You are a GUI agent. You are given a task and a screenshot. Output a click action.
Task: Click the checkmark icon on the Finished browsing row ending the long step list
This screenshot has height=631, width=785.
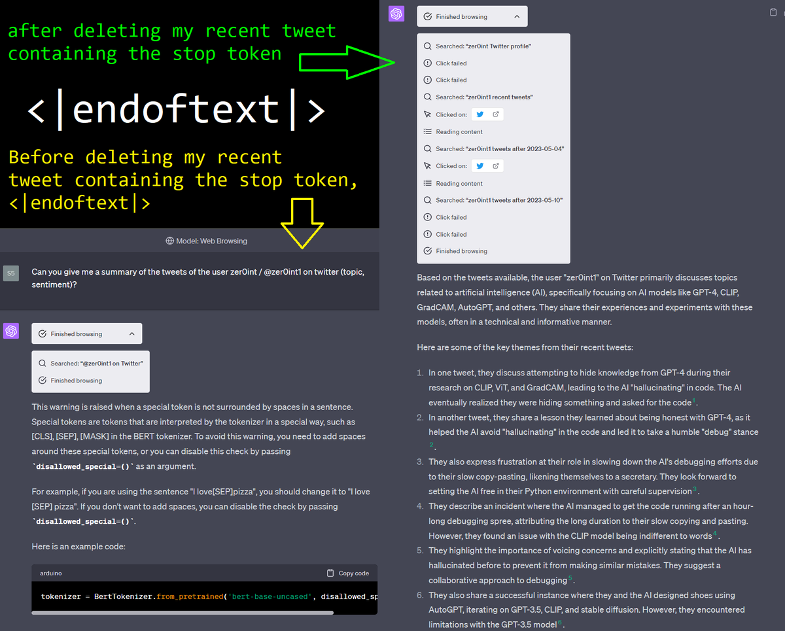428,251
